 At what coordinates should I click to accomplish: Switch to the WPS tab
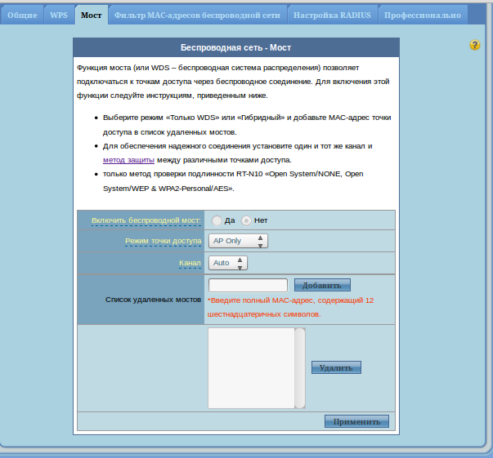coord(59,15)
